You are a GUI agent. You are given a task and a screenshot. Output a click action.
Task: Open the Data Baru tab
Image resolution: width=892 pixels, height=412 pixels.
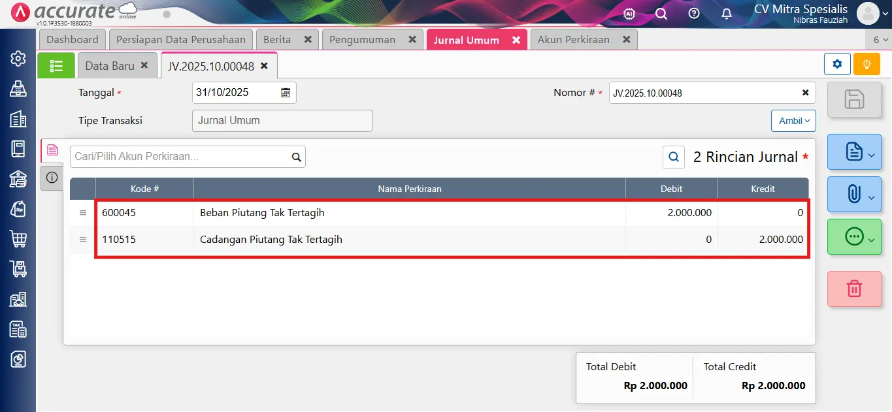click(110, 66)
